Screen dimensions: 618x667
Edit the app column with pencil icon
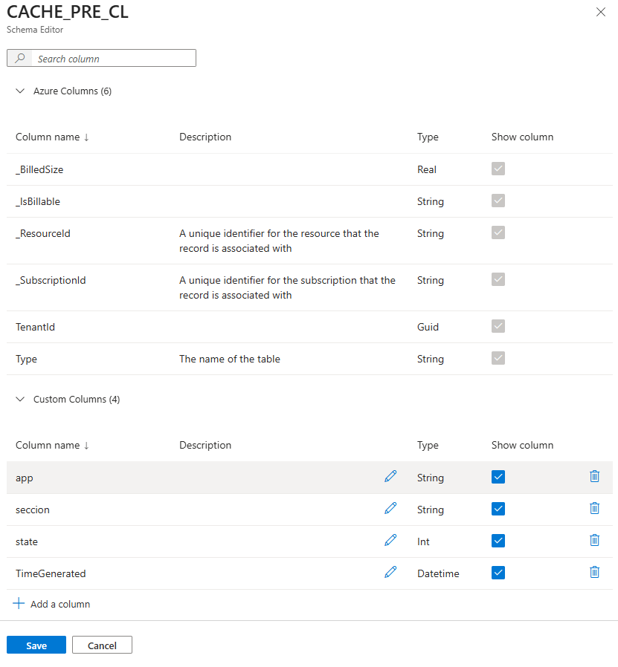click(x=390, y=476)
